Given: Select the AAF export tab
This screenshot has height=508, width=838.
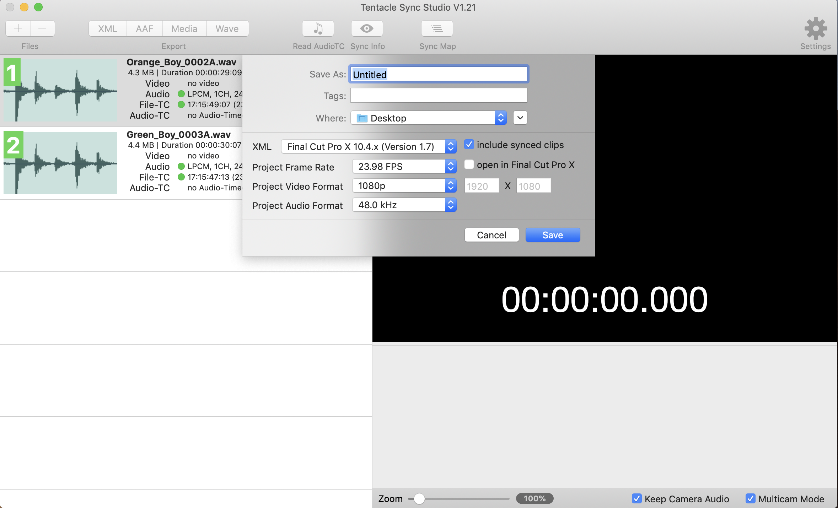Looking at the screenshot, I should click(x=144, y=28).
